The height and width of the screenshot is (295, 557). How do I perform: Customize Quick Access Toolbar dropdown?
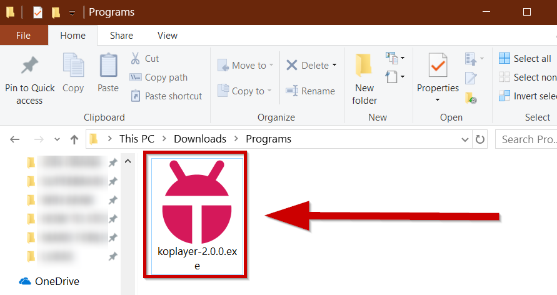coord(72,13)
